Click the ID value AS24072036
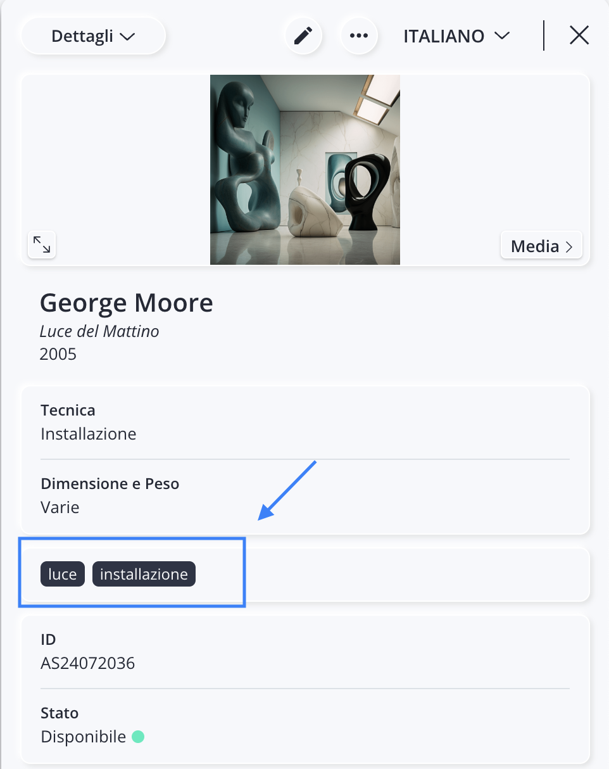The image size is (609, 769). [88, 663]
